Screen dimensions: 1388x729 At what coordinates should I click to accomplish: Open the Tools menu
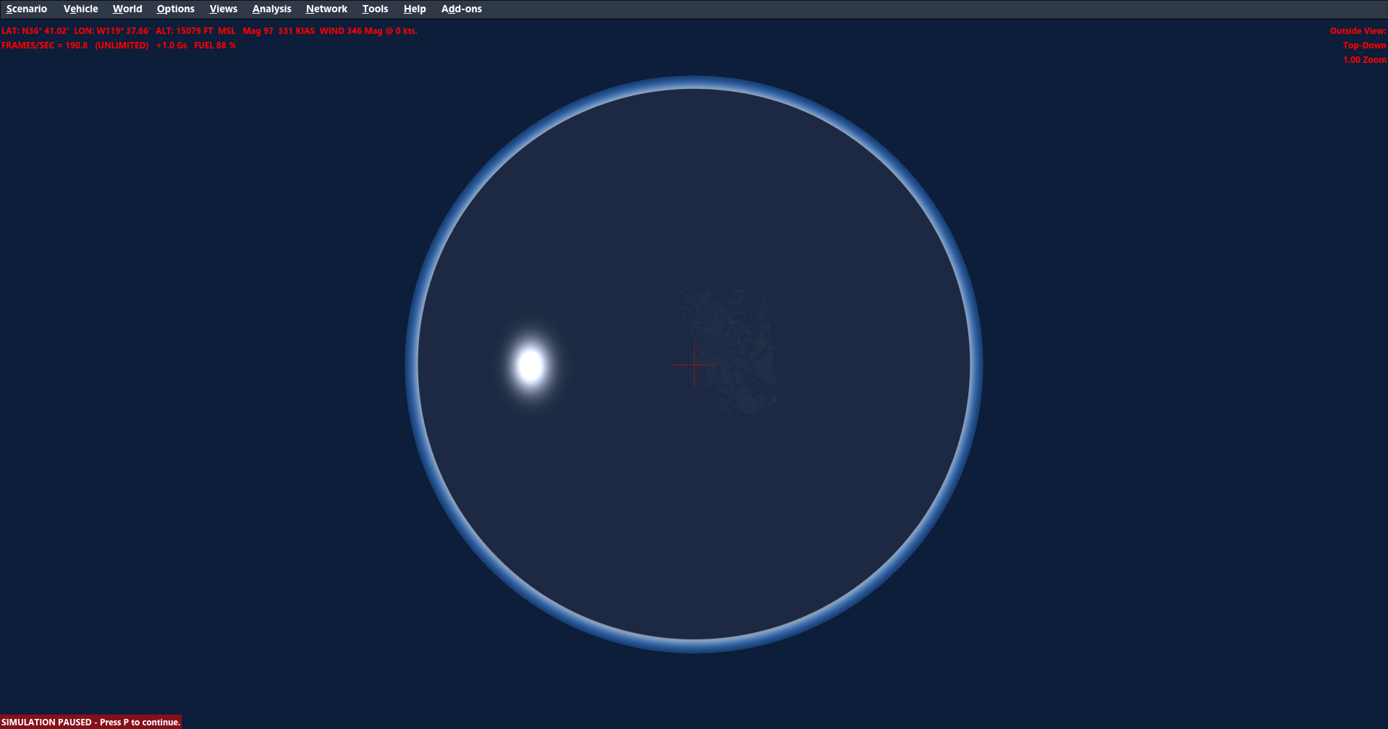click(375, 9)
